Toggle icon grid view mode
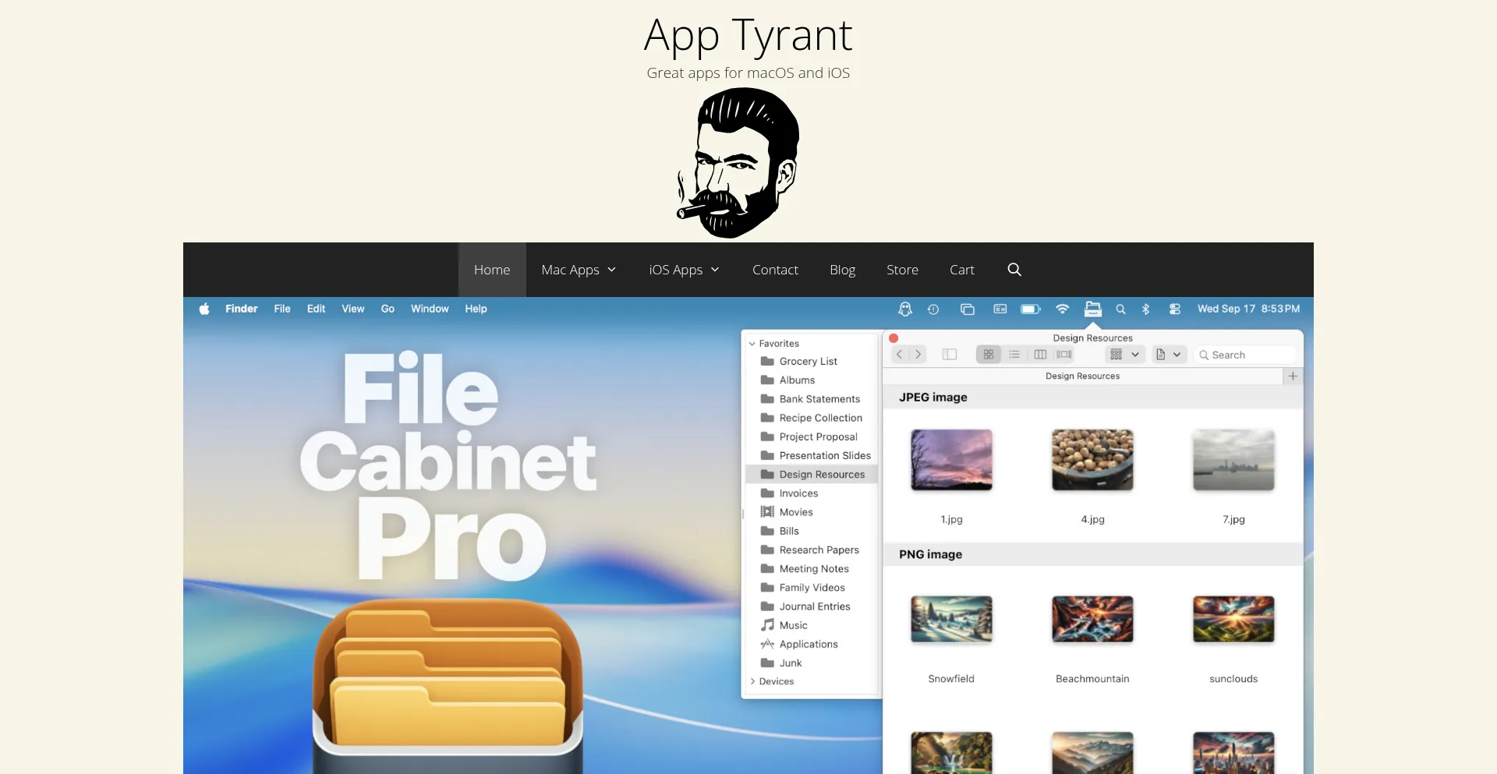Screen dimensions: 1497x774 point(988,354)
